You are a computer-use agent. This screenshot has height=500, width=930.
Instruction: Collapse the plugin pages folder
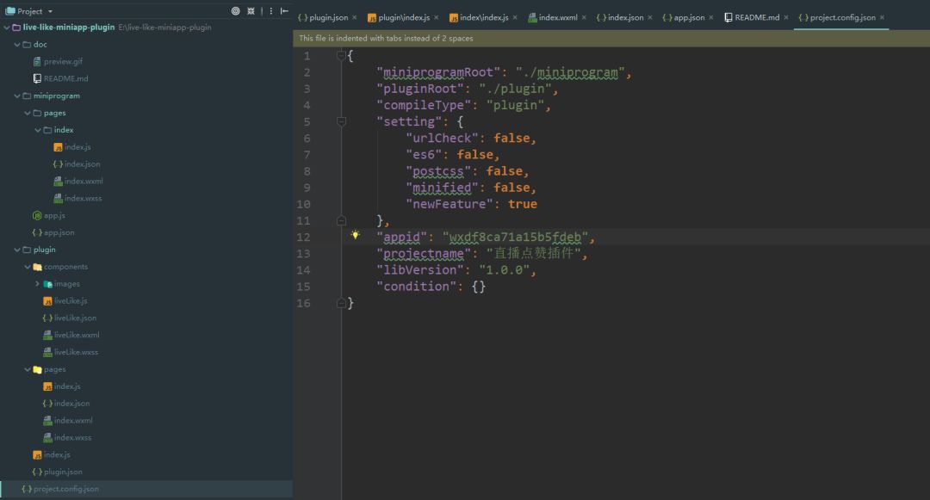28,370
